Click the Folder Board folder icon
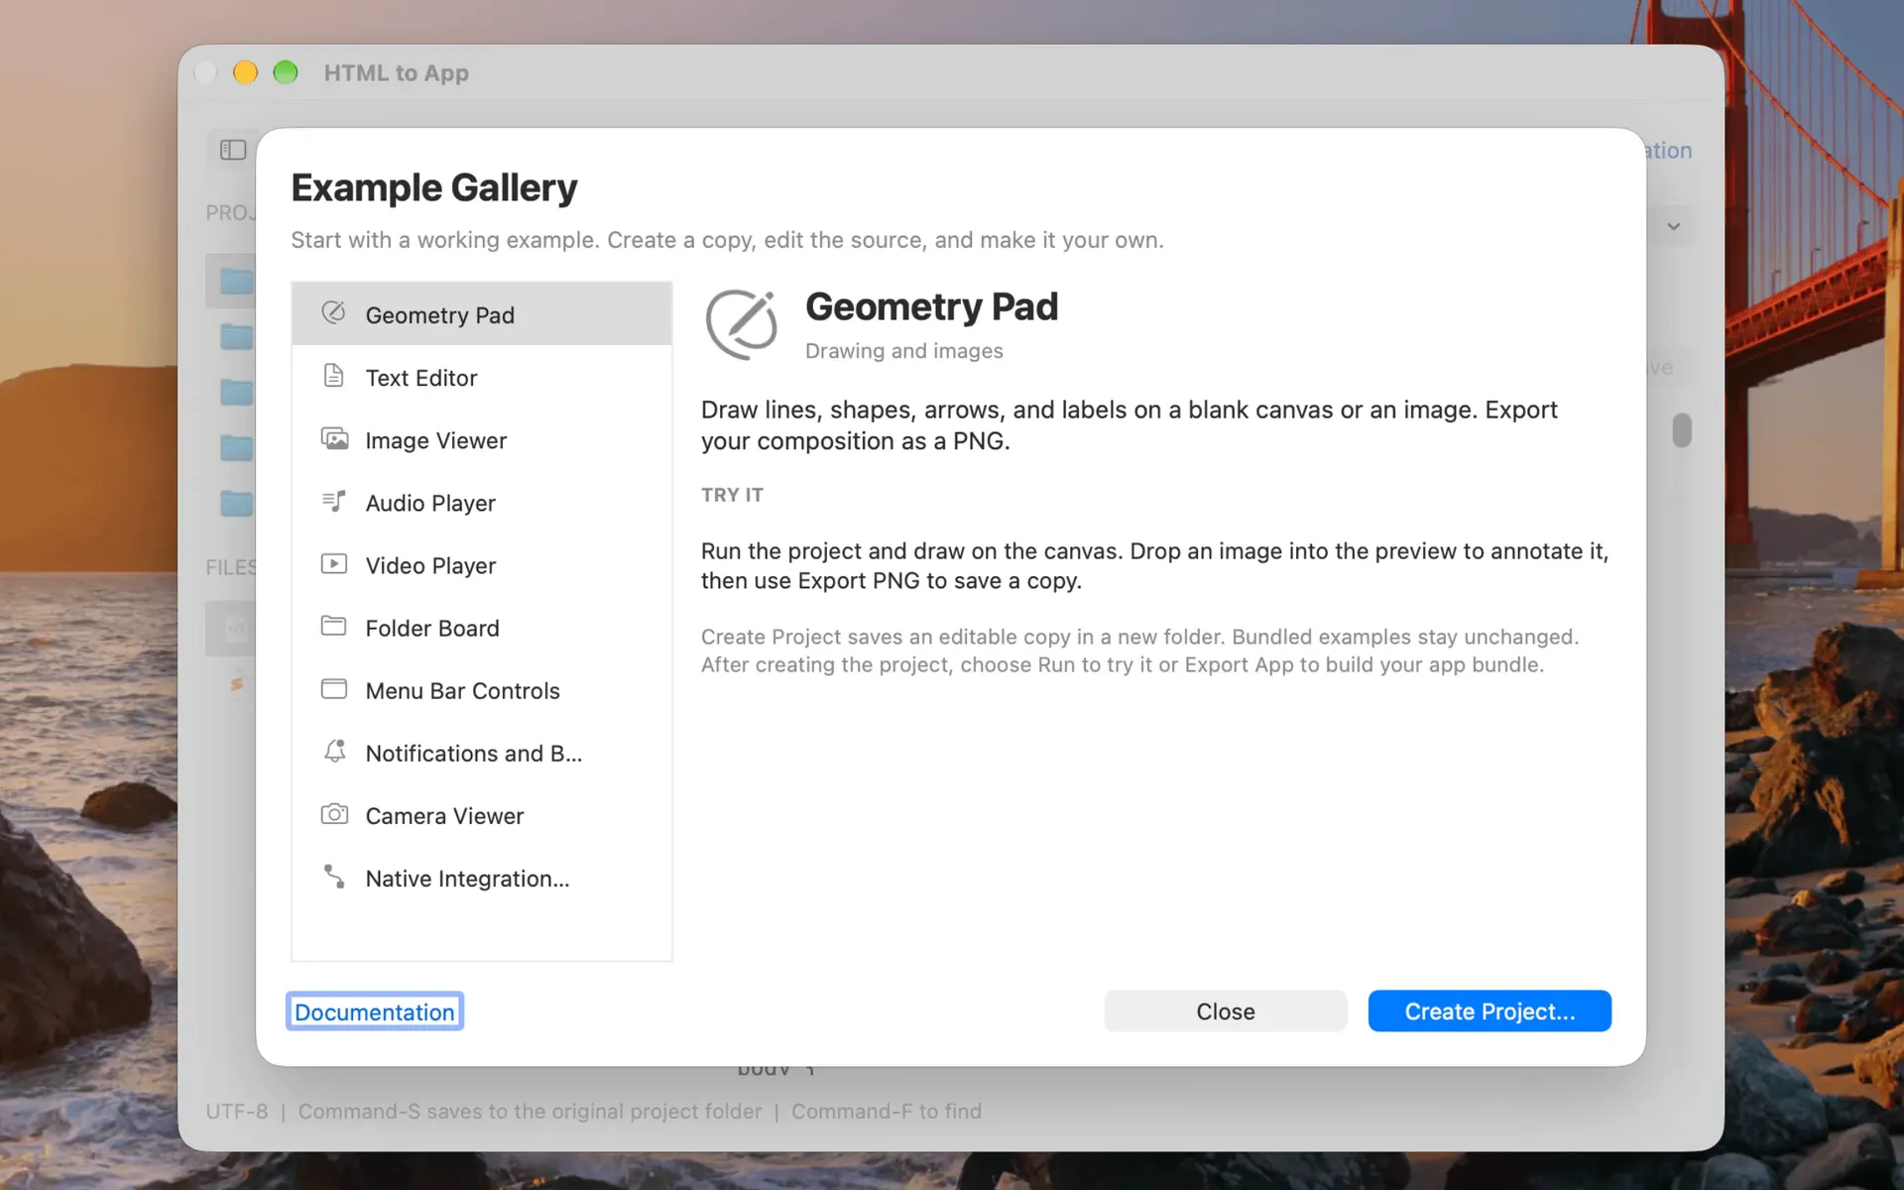Screen dimensions: 1904x1190 coord(334,626)
